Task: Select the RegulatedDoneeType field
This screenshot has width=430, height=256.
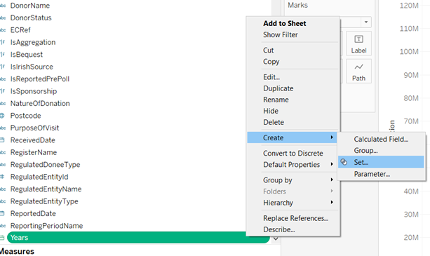Action: coord(46,164)
